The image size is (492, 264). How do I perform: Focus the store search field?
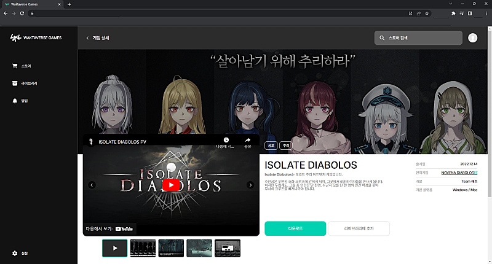click(x=418, y=38)
